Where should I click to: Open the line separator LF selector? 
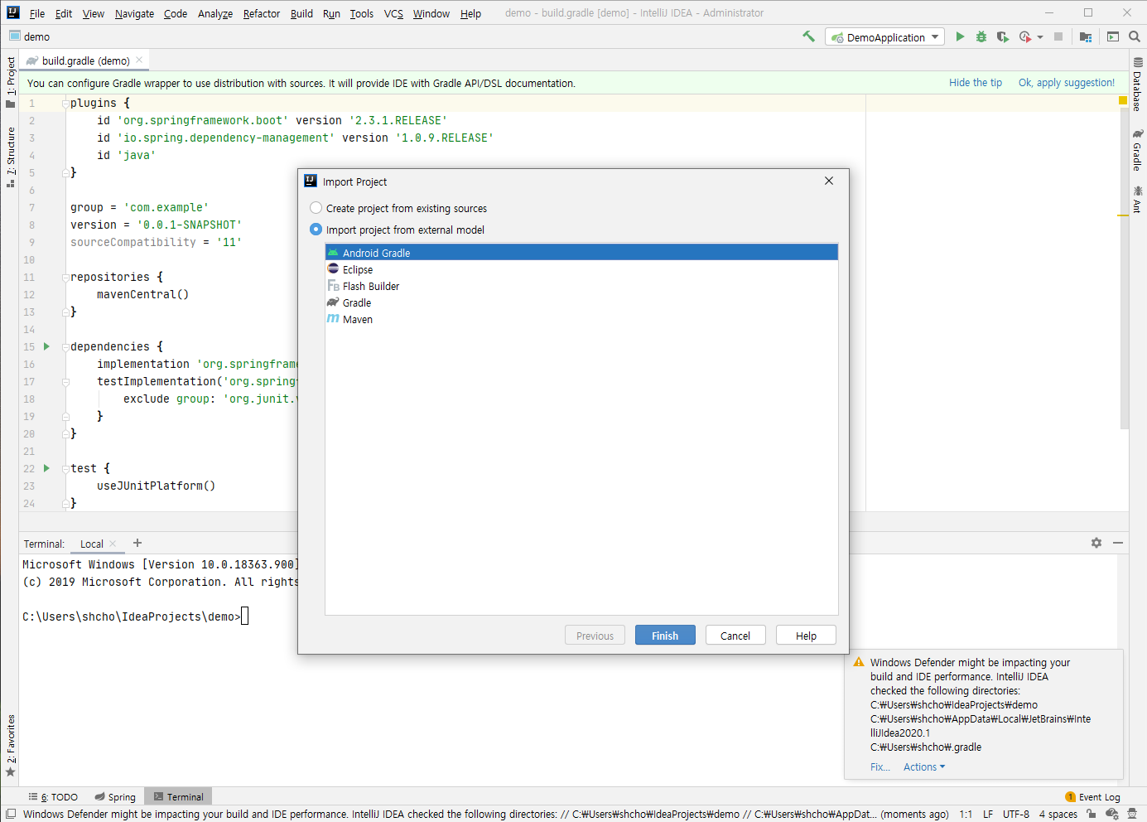pyautogui.click(x=988, y=815)
